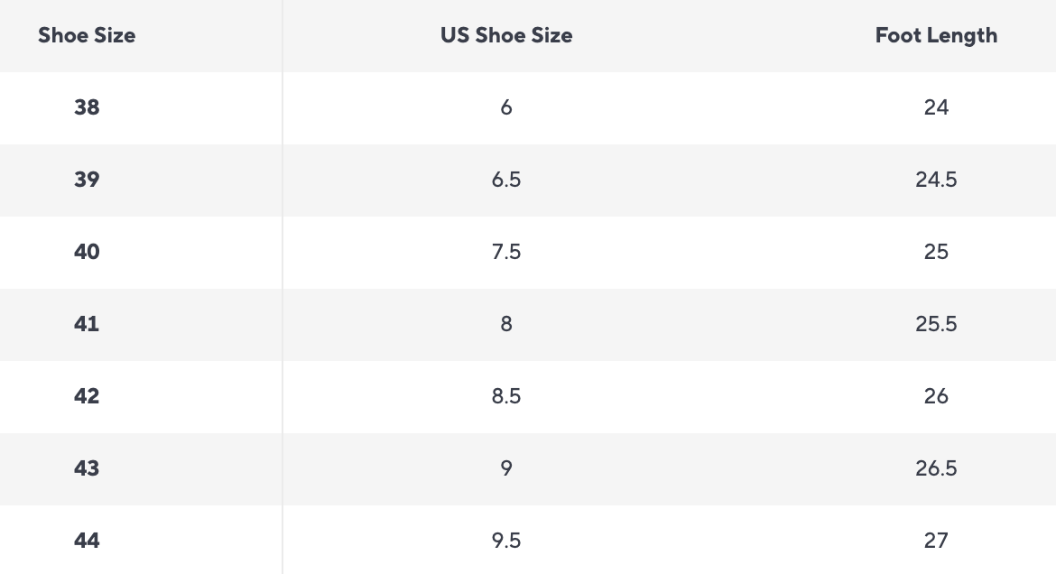This screenshot has width=1056, height=574.
Task: Select the foot length 27 cell
Action: [936, 541]
